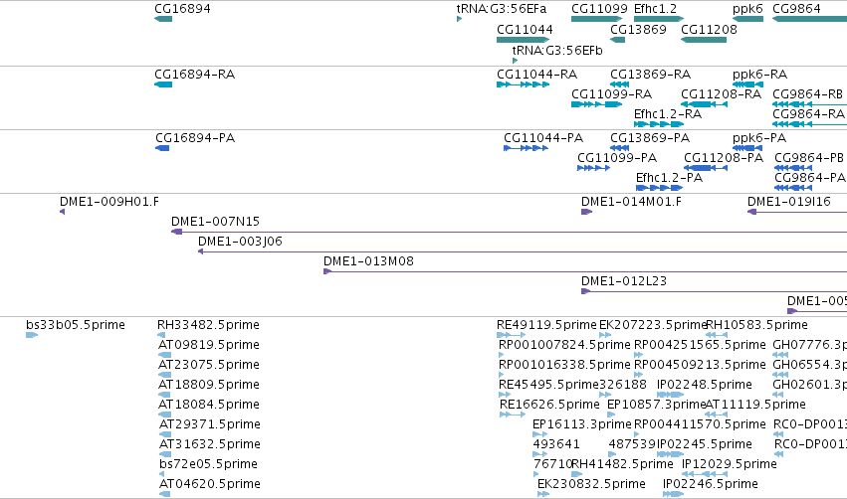Click EST AT23075.5prime
Image resolution: width=847 pixels, height=499 pixels.
[x=208, y=365]
